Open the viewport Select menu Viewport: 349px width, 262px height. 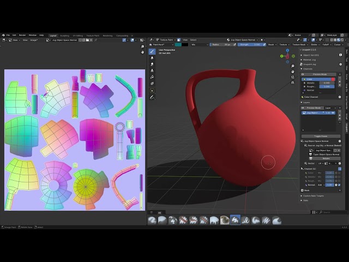(193, 40)
